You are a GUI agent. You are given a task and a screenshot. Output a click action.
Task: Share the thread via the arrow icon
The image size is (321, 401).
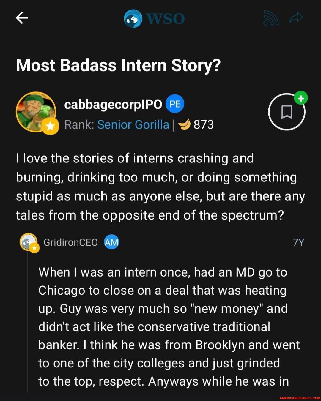(296, 18)
